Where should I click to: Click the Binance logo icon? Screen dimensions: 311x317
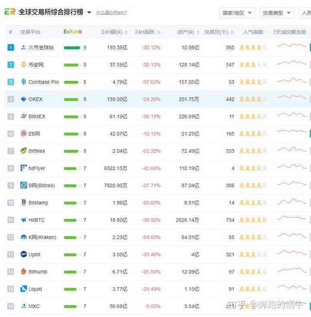tap(24, 65)
